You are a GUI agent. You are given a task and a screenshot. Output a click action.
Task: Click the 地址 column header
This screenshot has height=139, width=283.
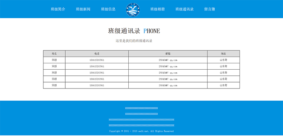coord(223,53)
